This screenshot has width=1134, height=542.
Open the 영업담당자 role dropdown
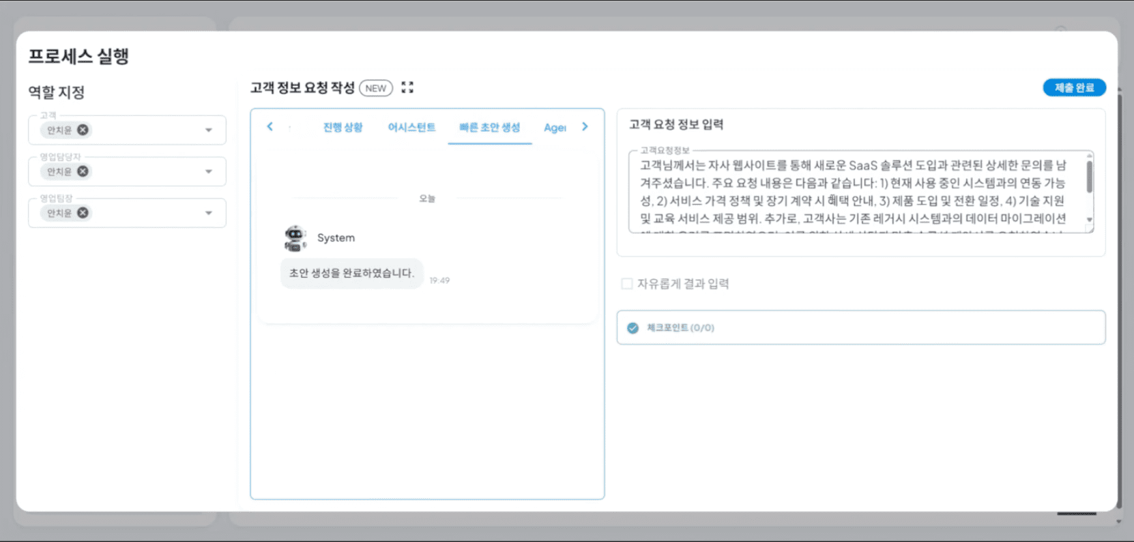(209, 171)
